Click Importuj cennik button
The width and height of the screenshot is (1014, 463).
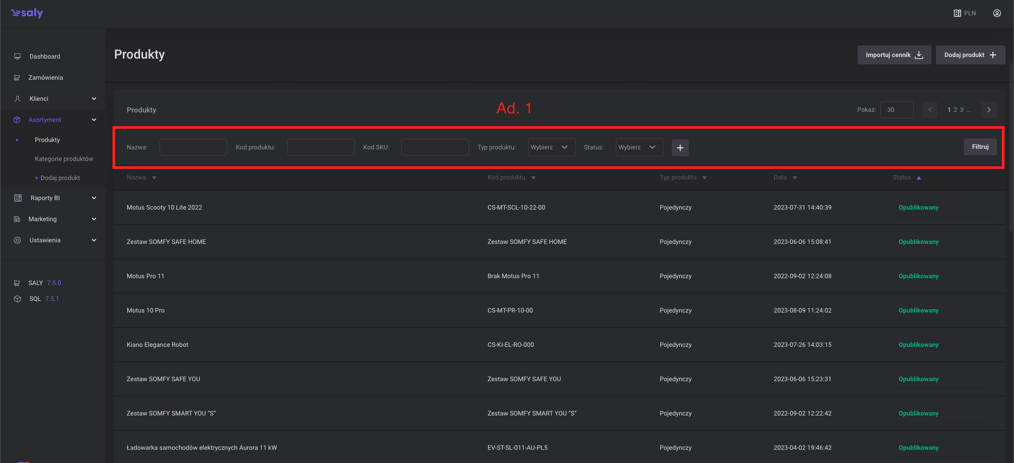pos(894,55)
